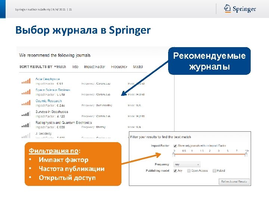Viewport: 269px width, 202px height.
Task: Toggle 'Show only journals with an Impact Factor'
Action: tap(175, 146)
